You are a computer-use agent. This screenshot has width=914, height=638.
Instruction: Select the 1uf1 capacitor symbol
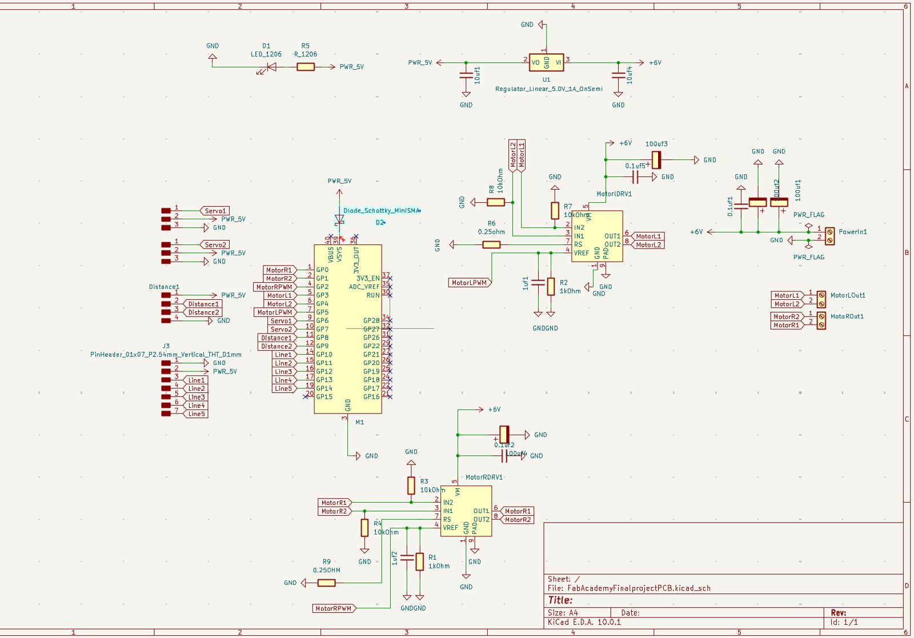(x=538, y=282)
